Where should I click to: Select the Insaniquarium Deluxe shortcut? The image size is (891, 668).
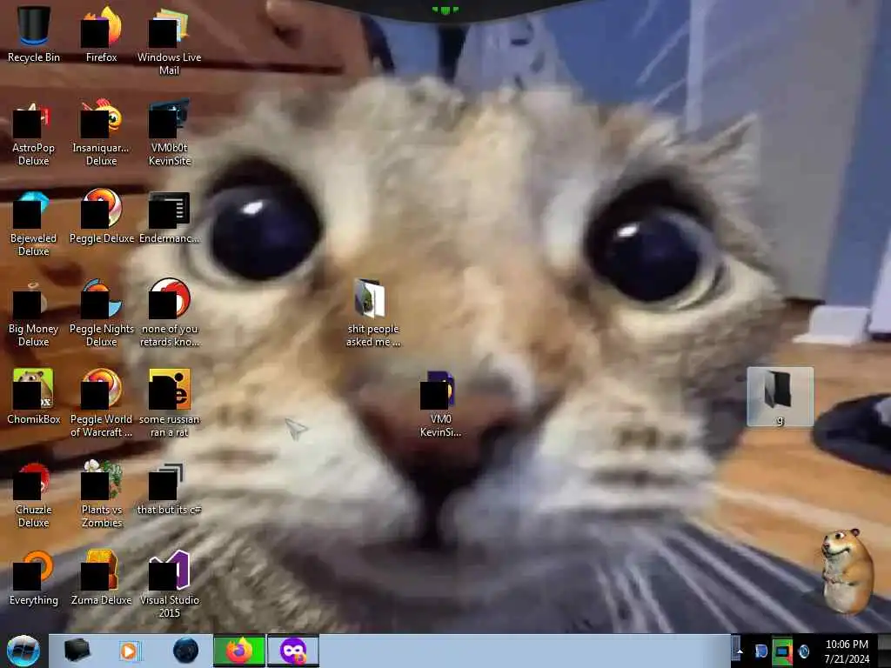tap(101, 130)
